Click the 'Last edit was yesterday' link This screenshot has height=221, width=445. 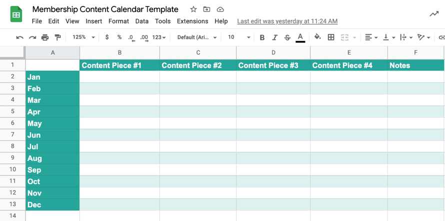(287, 21)
